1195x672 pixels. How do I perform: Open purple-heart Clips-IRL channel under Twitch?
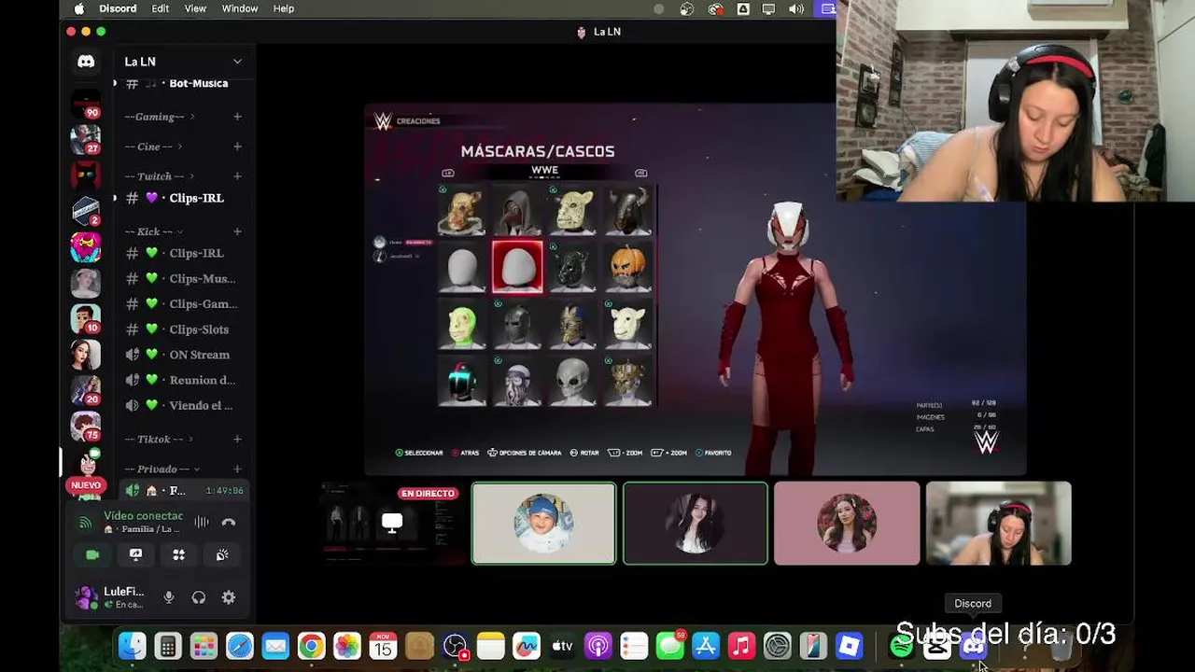point(183,198)
